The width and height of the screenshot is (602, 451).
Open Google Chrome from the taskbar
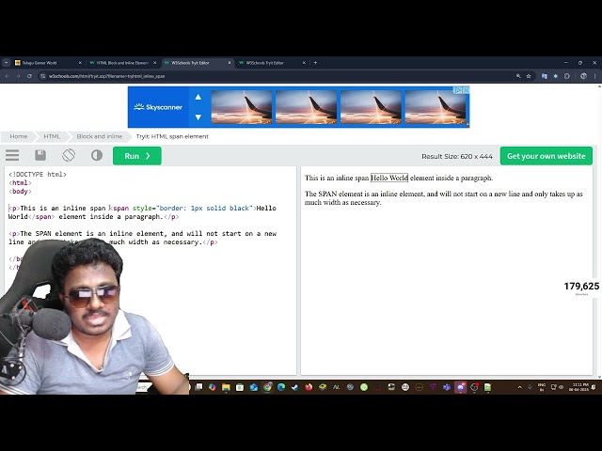click(x=267, y=387)
